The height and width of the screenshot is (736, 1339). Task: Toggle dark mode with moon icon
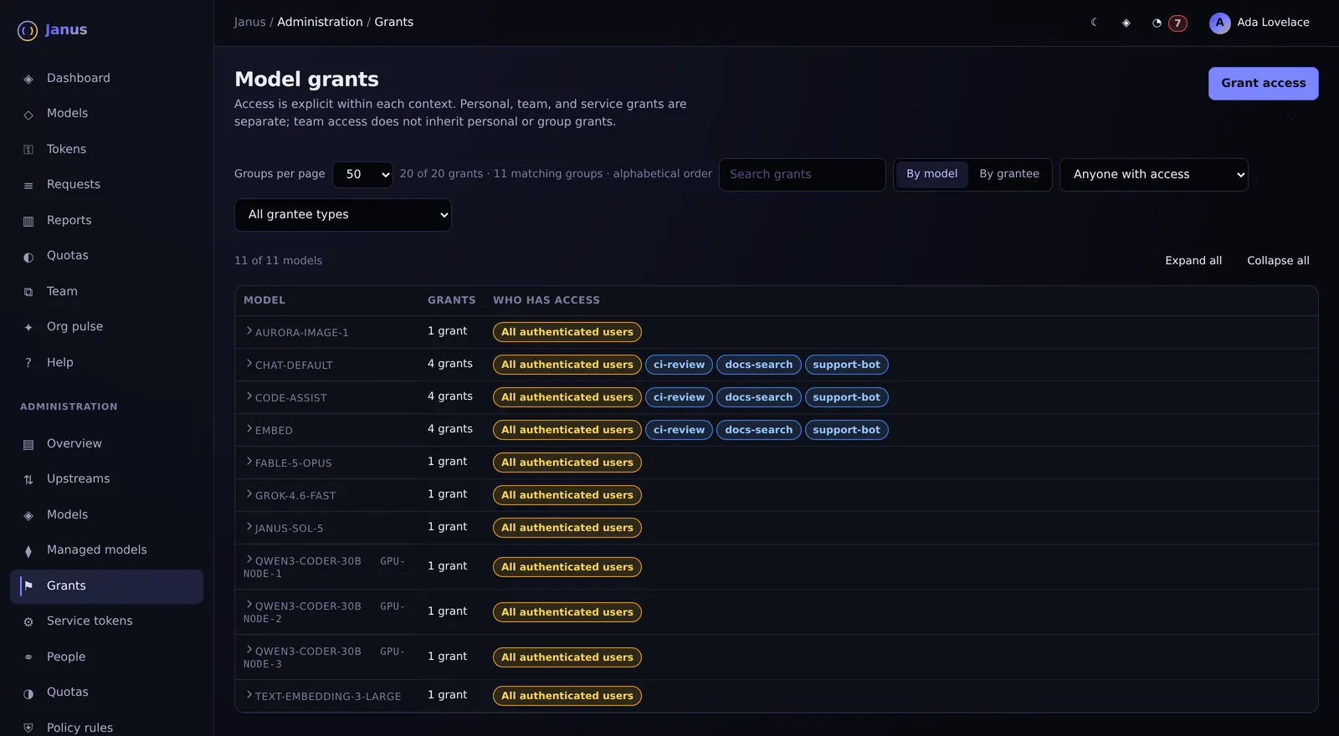click(x=1095, y=23)
